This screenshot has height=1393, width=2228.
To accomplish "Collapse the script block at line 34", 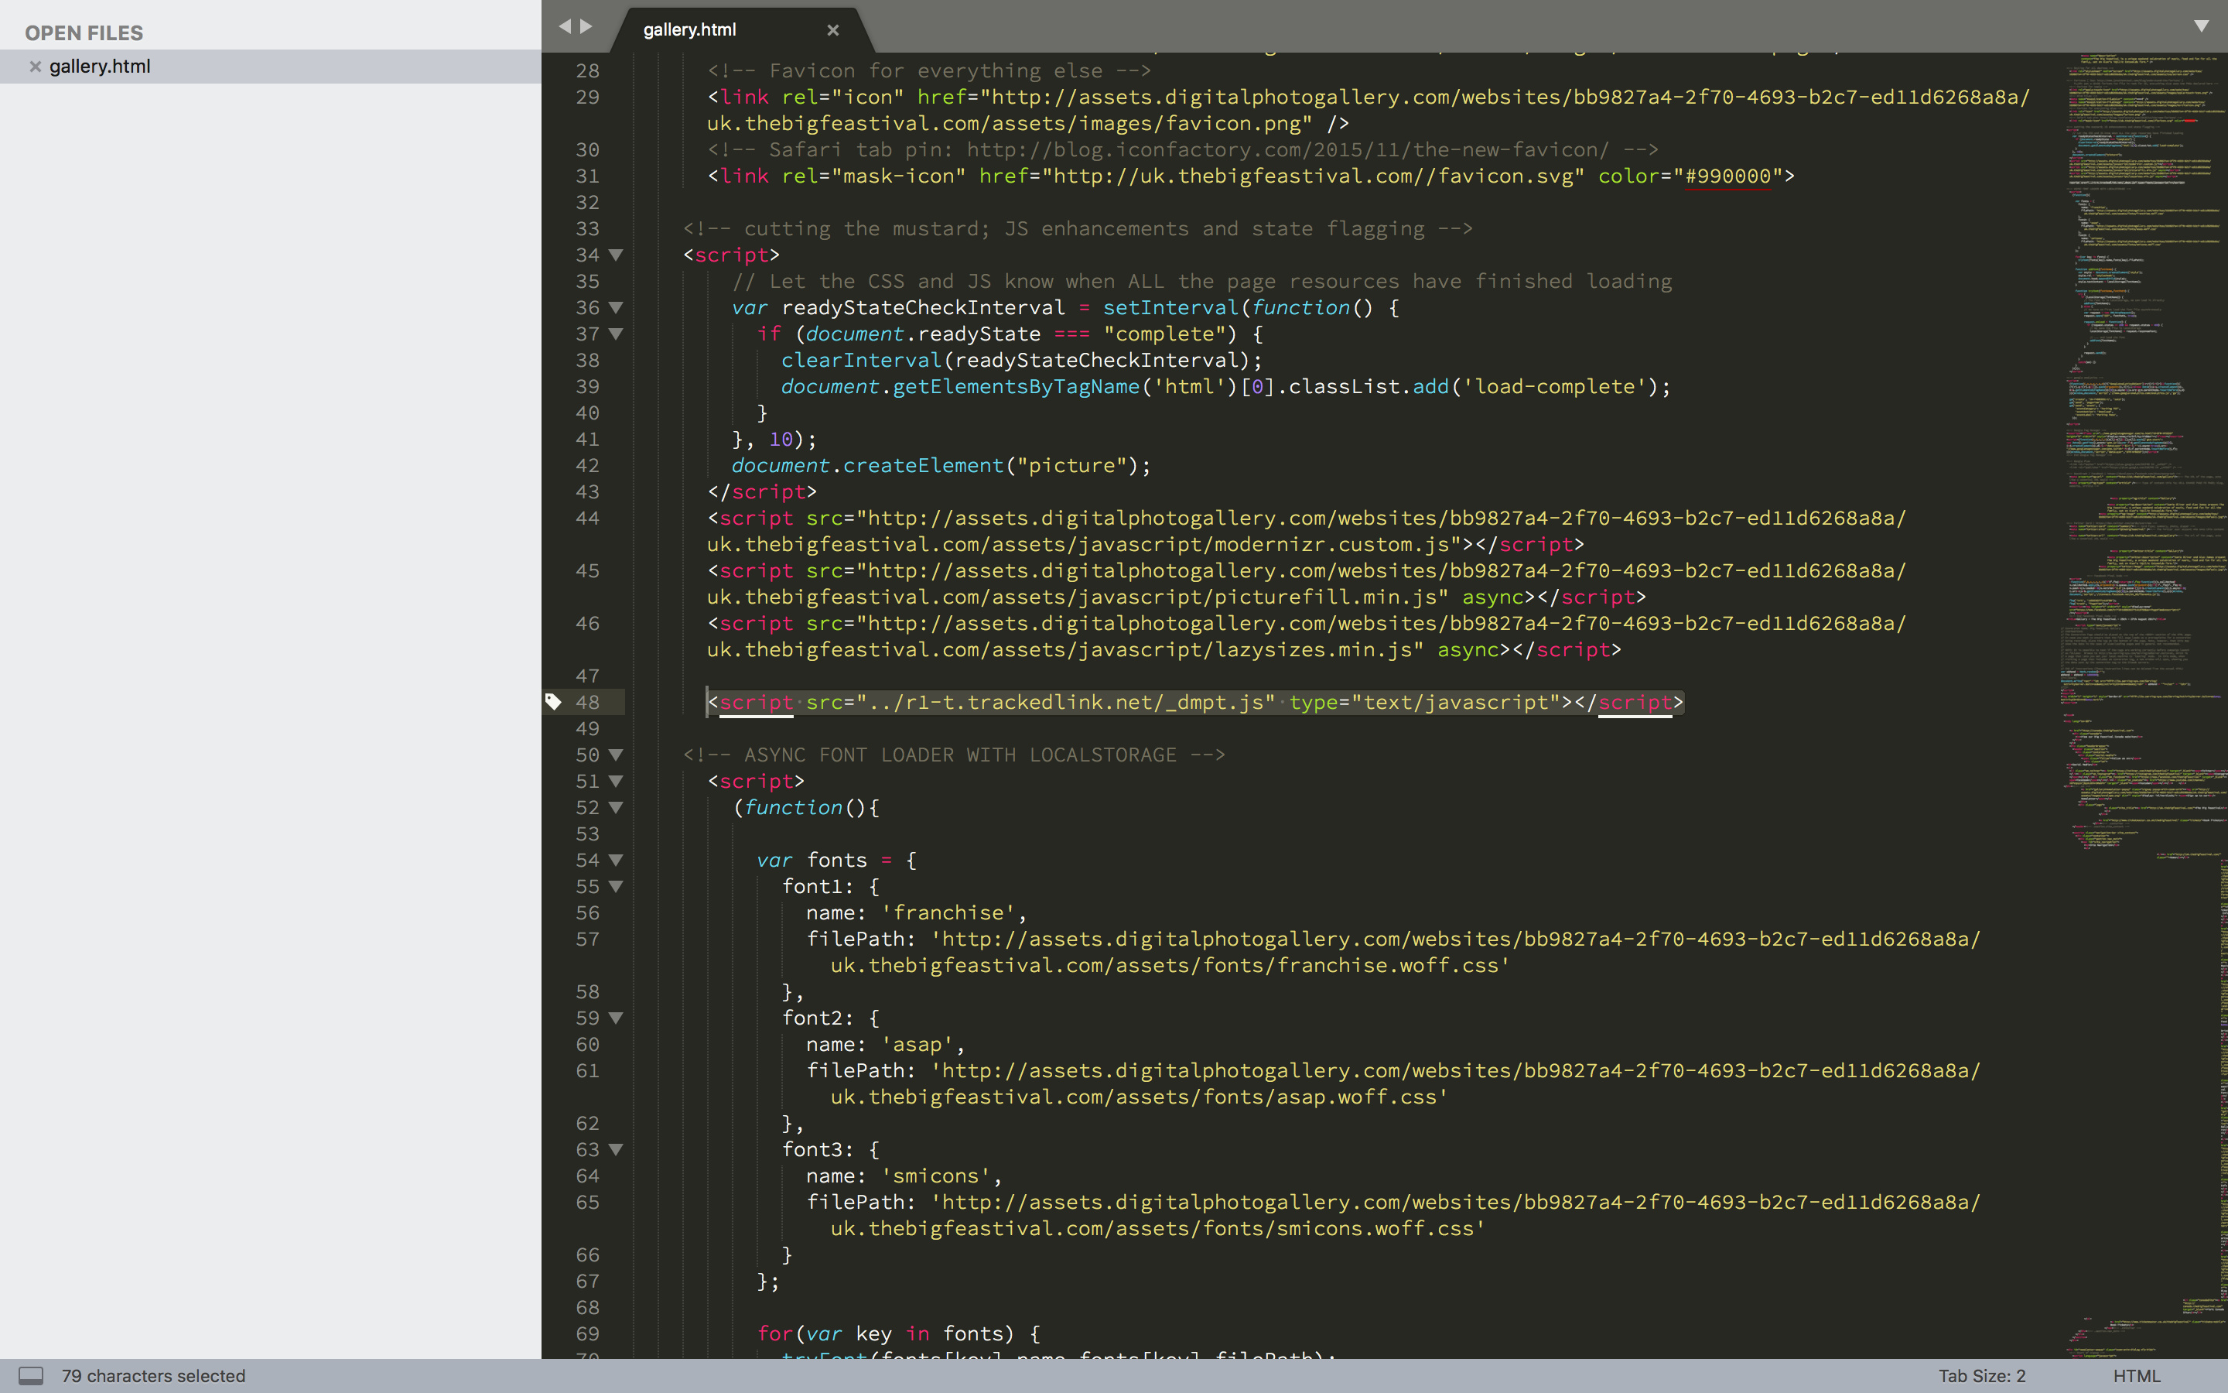I will coord(616,255).
